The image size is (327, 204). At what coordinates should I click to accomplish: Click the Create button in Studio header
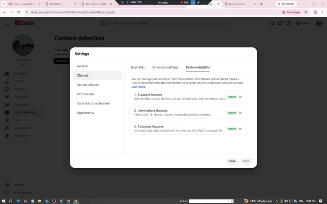(x=302, y=23)
